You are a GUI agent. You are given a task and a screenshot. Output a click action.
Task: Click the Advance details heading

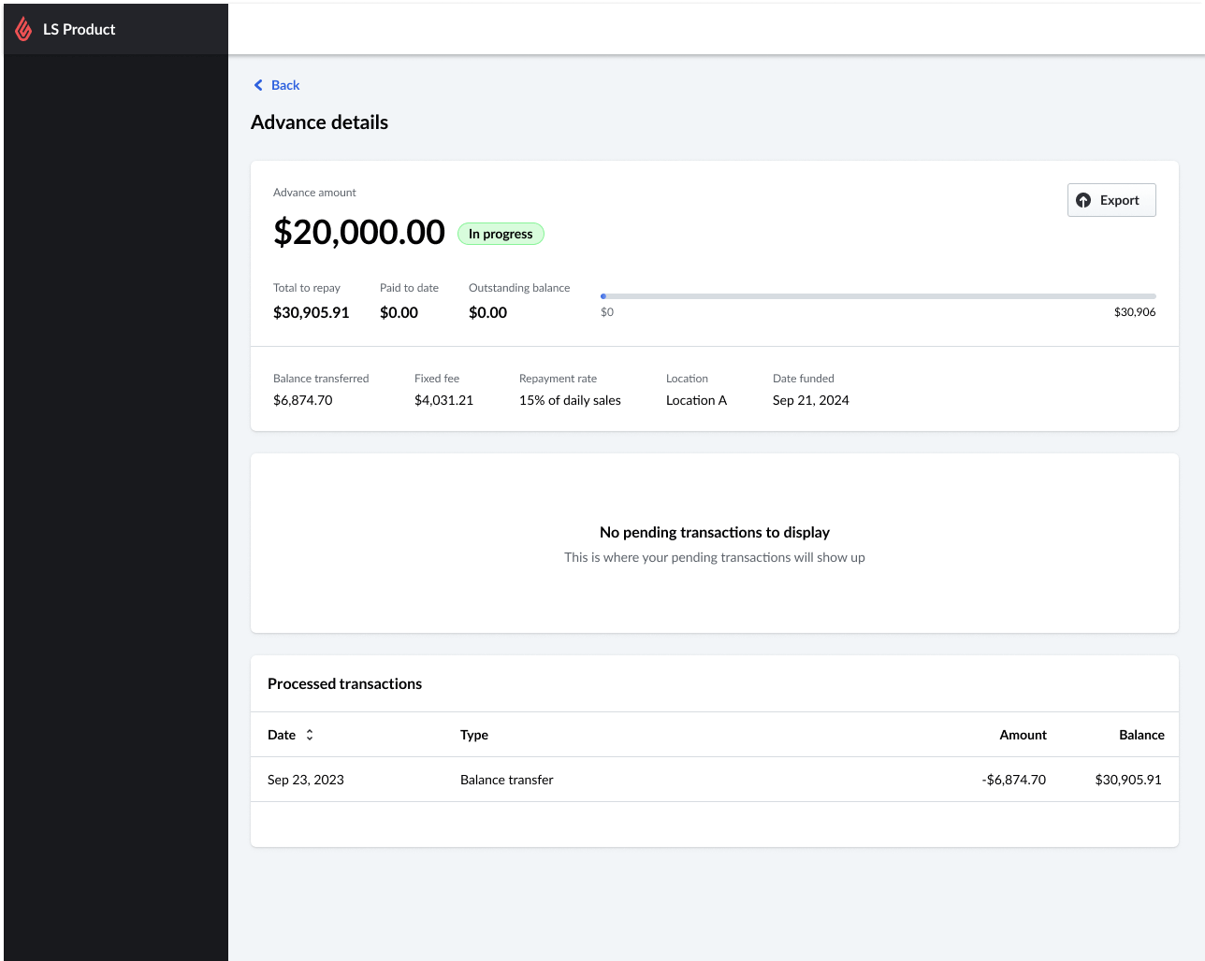click(x=319, y=122)
